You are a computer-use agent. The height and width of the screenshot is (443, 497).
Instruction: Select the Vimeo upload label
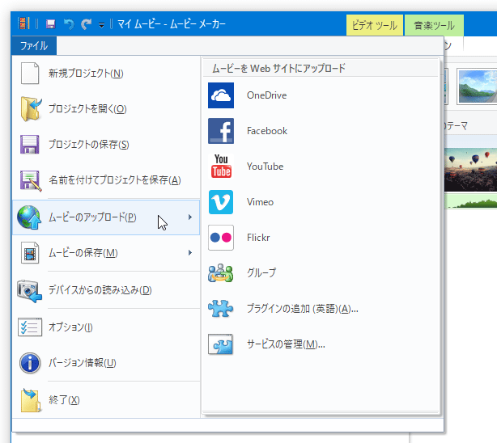260,202
